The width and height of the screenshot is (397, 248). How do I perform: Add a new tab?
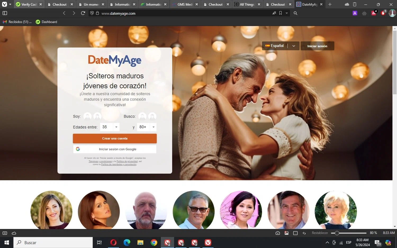pos(330,4)
